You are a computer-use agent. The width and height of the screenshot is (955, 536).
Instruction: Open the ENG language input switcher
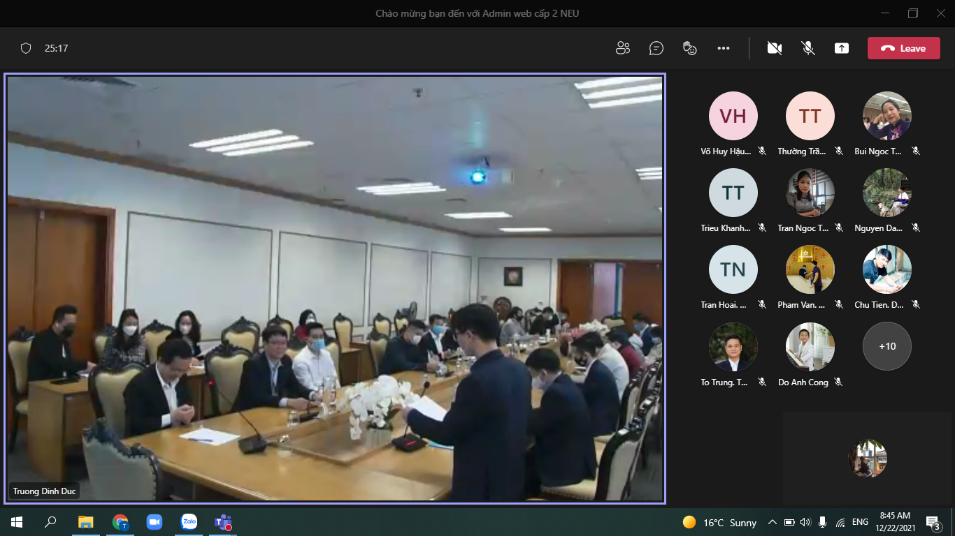[860, 522]
